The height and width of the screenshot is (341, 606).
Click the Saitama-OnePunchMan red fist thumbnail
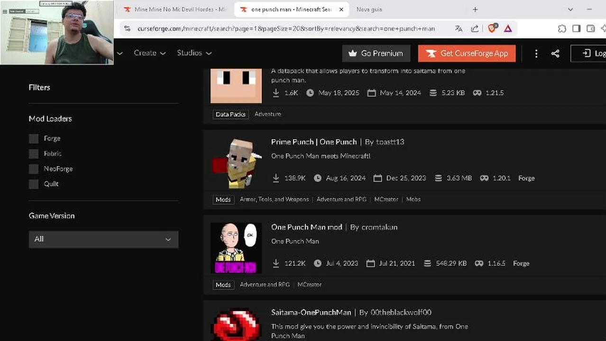coord(236,324)
